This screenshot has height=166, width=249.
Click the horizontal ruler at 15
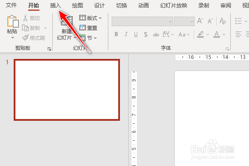click(x=208, y=57)
